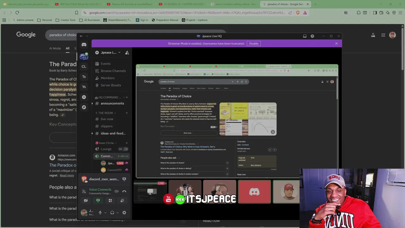Open Discord Discover compass icon
This screenshot has width=405, height=228.
coord(84,107)
